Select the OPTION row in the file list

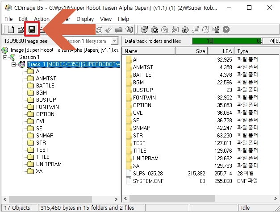[201, 105]
